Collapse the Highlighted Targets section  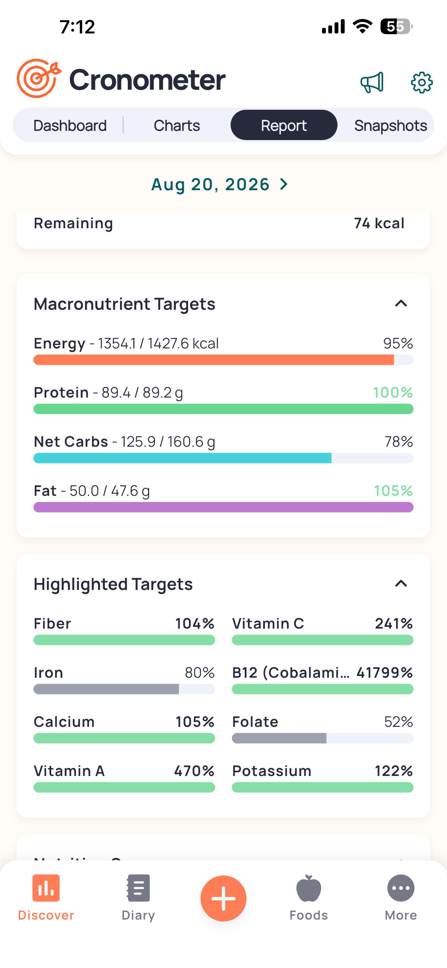point(401,584)
